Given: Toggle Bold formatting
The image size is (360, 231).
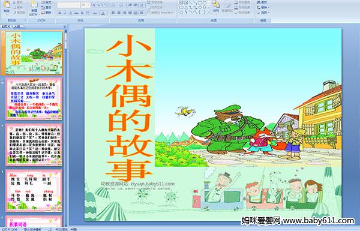Looking at the screenshot, I should point(59,13).
